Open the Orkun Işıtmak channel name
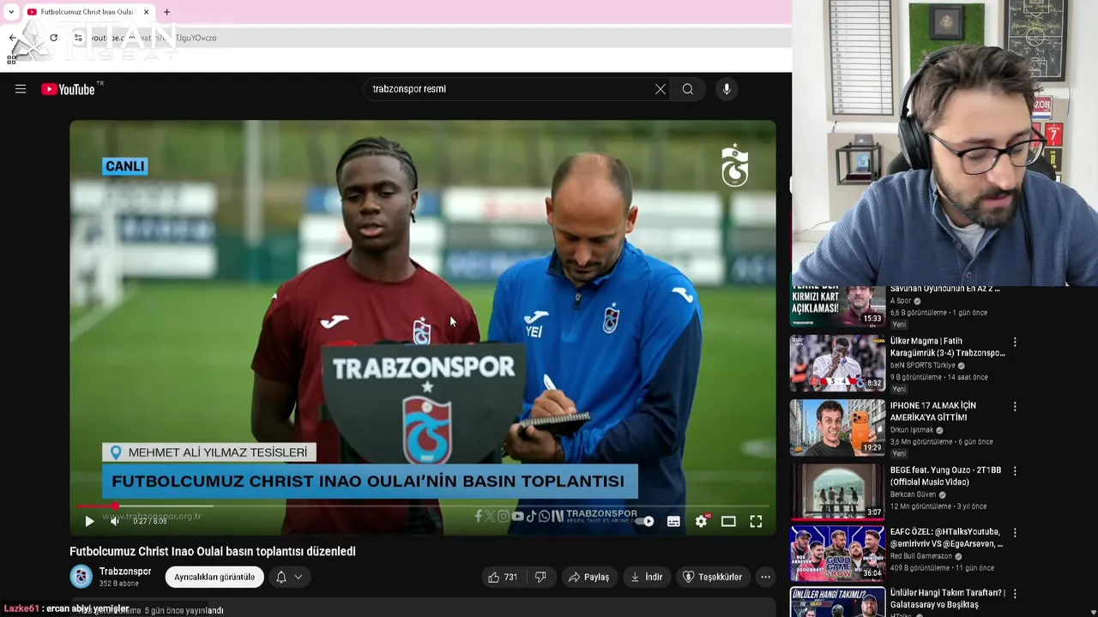The width and height of the screenshot is (1098, 617). point(912,430)
